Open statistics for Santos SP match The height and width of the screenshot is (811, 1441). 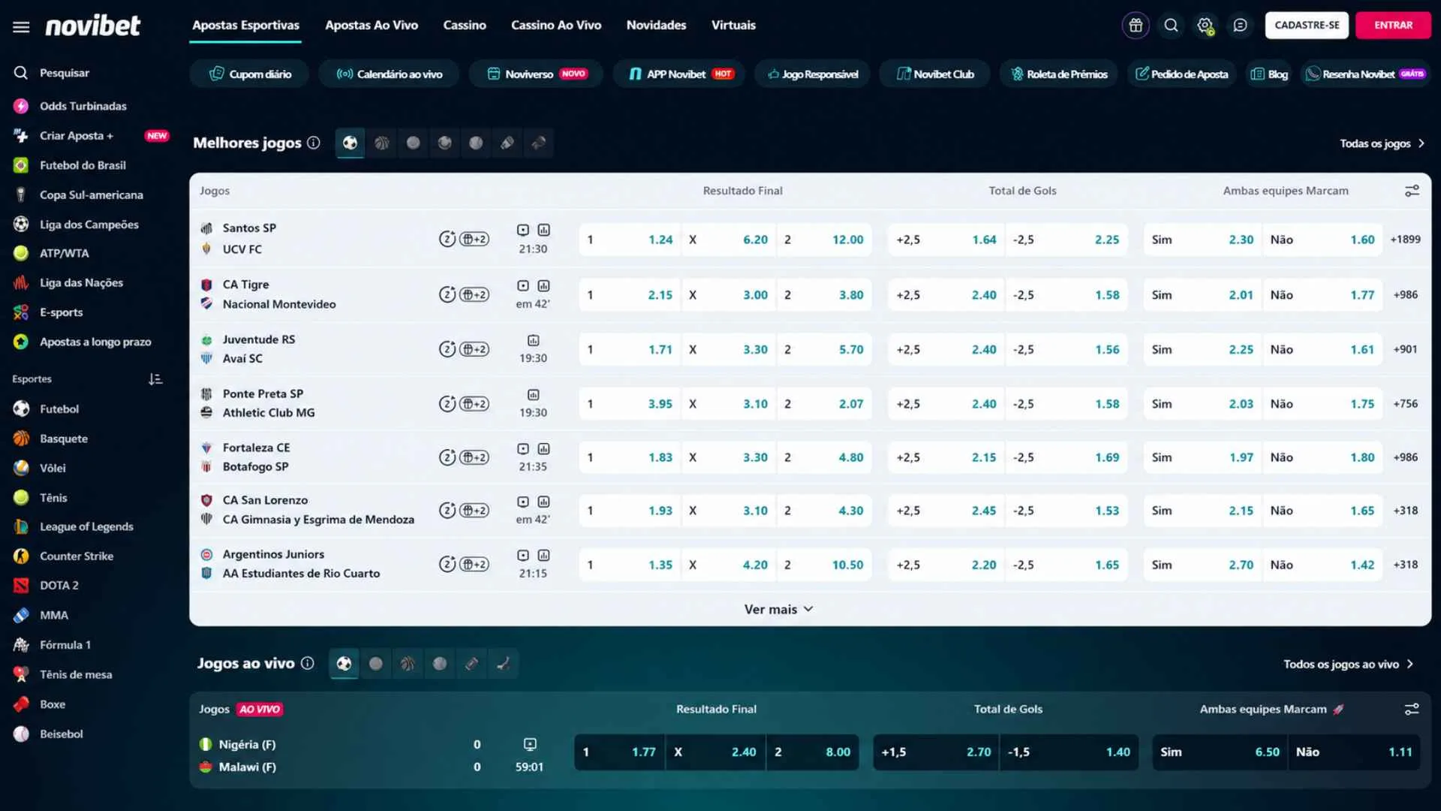[544, 230]
